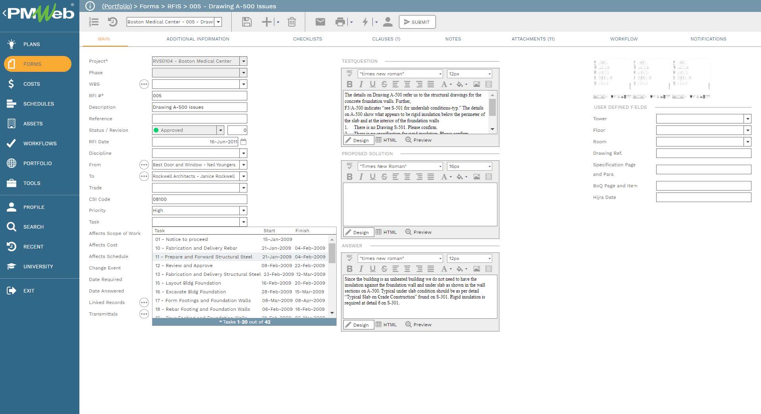This screenshot has width=761, height=414.
Task: Apply italic in Testquestion editor
Action: [x=361, y=84]
